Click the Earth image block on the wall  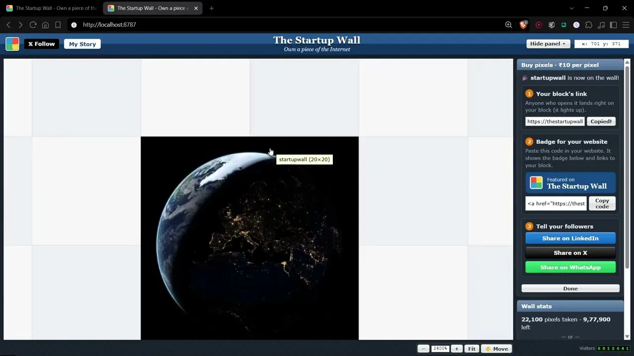pyautogui.click(x=250, y=238)
